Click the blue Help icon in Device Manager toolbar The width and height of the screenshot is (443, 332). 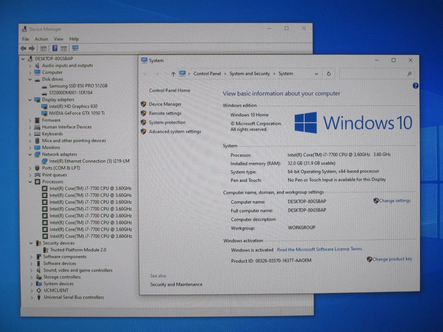pyautogui.click(x=55, y=48)
